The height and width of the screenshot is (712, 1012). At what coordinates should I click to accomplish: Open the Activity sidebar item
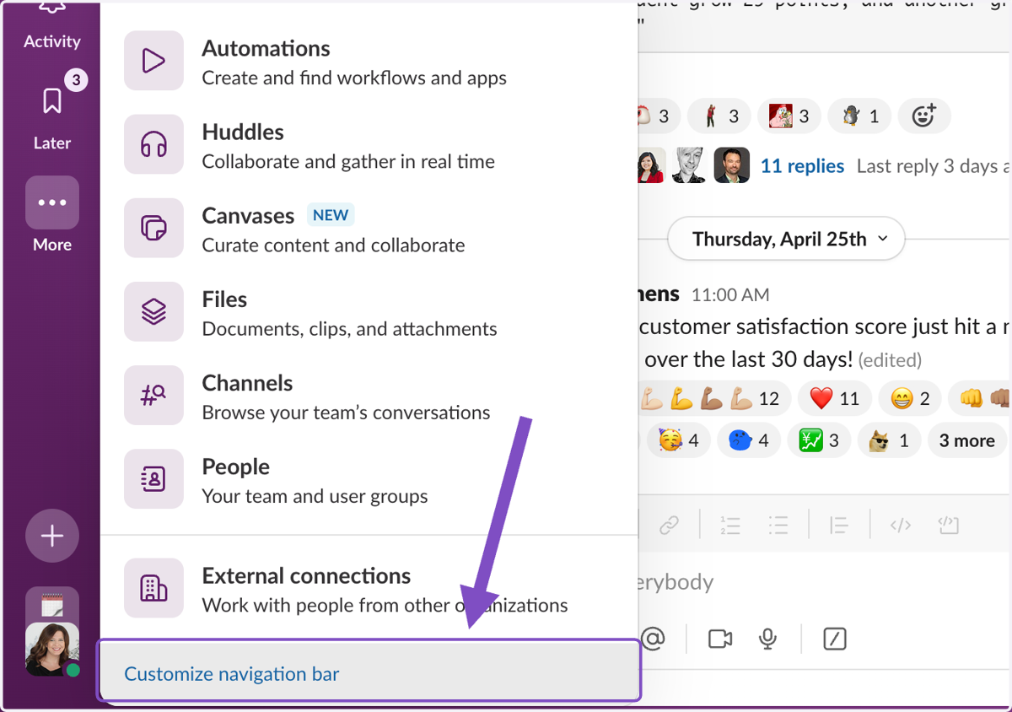click(52, 25)
